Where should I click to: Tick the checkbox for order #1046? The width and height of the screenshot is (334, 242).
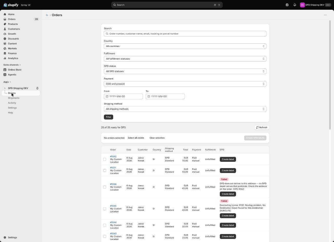click(105, 187)
